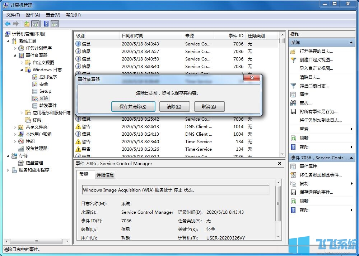Toggle the console tree visibility toolbar button

click(x=36, y=24)
